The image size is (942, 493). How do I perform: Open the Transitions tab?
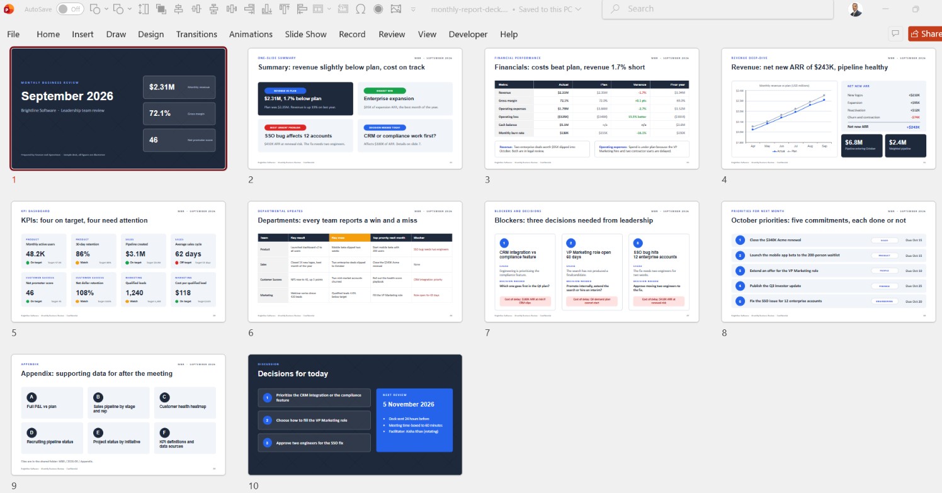[196, 34]
